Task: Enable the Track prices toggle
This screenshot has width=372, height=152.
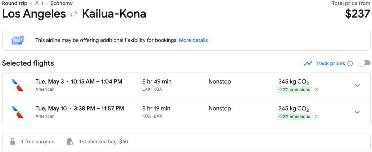Action: (x=364, y=63)
